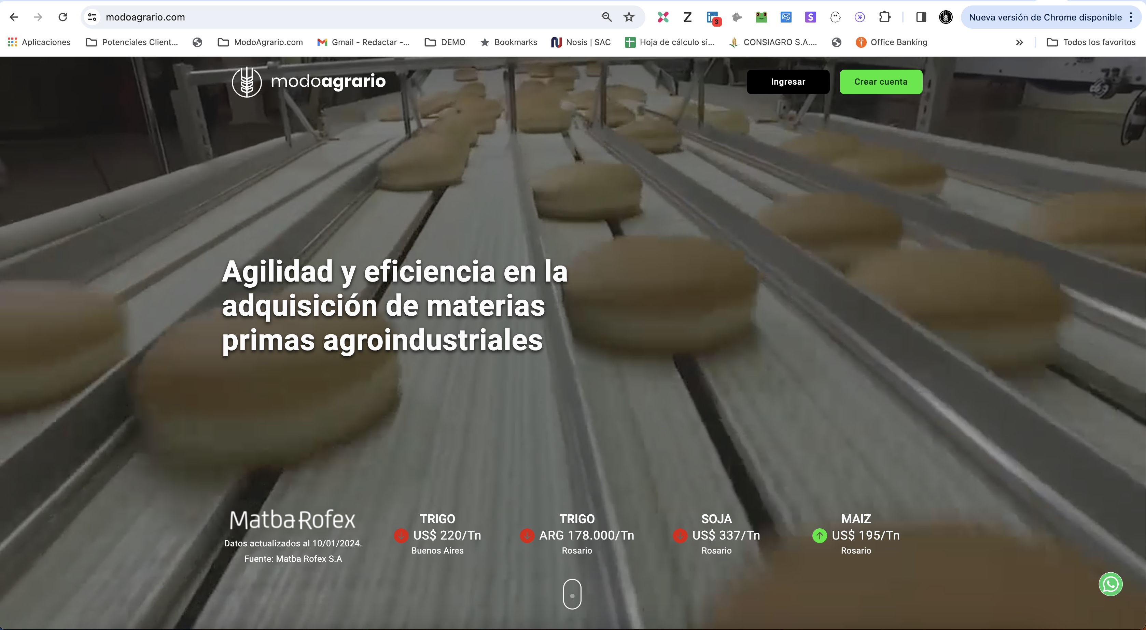Click the browser forward arrow
1146x630 pixels.
point(38,17)
